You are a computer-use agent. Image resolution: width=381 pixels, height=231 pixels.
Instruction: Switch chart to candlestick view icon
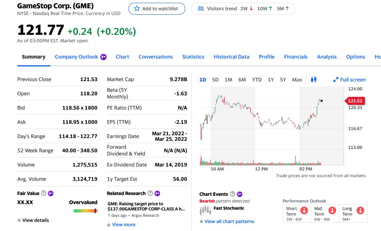(314, 80)
